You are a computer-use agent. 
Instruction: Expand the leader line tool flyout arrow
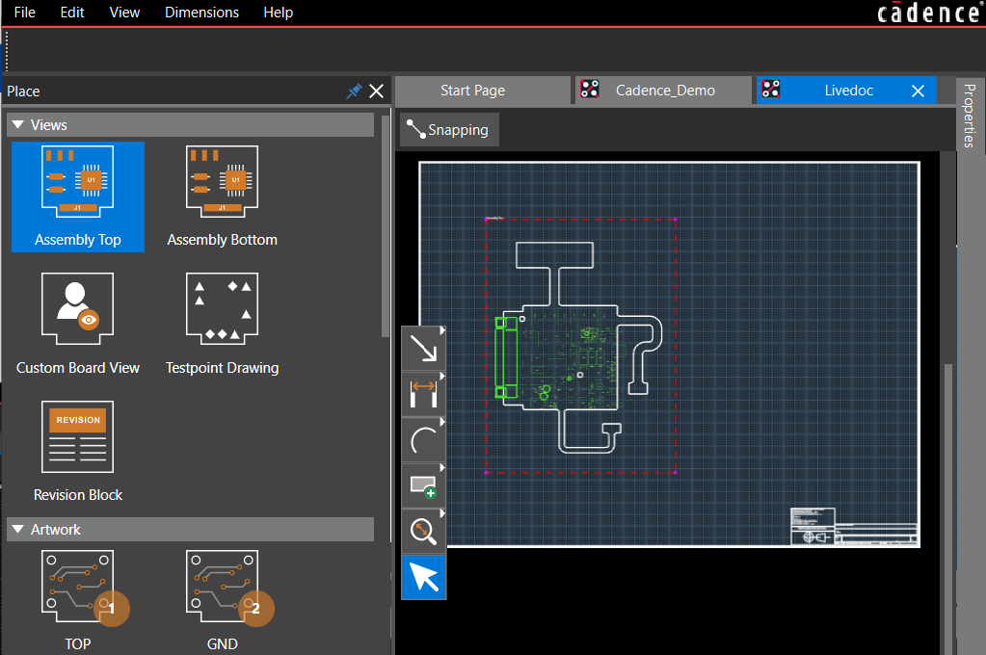pos(442,330)
